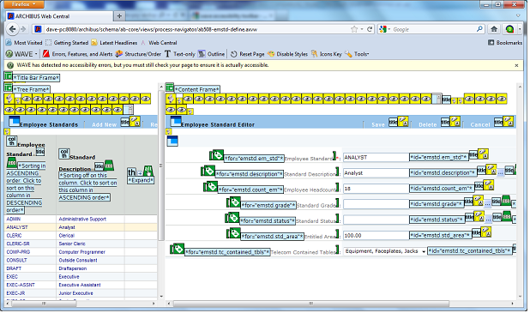Click the label icon for emstd.em_std
Viewport: 530px width, 313px height.
[x=217, y=155]
